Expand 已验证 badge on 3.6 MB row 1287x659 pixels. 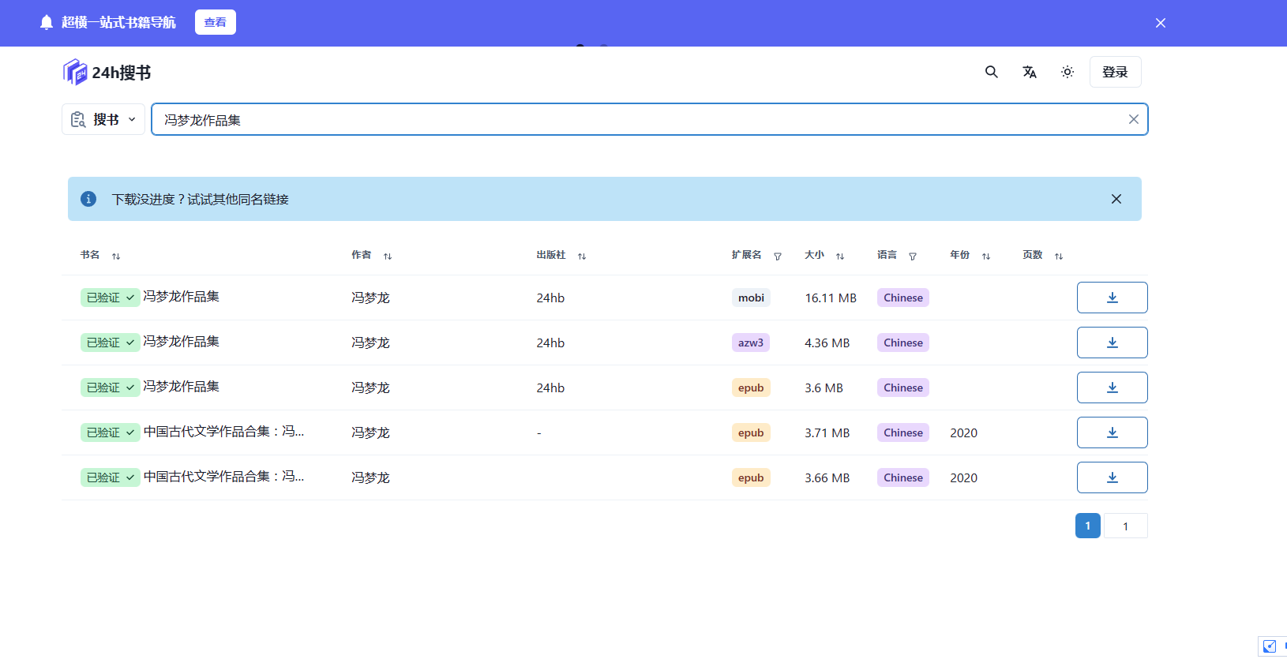point(110,388)
